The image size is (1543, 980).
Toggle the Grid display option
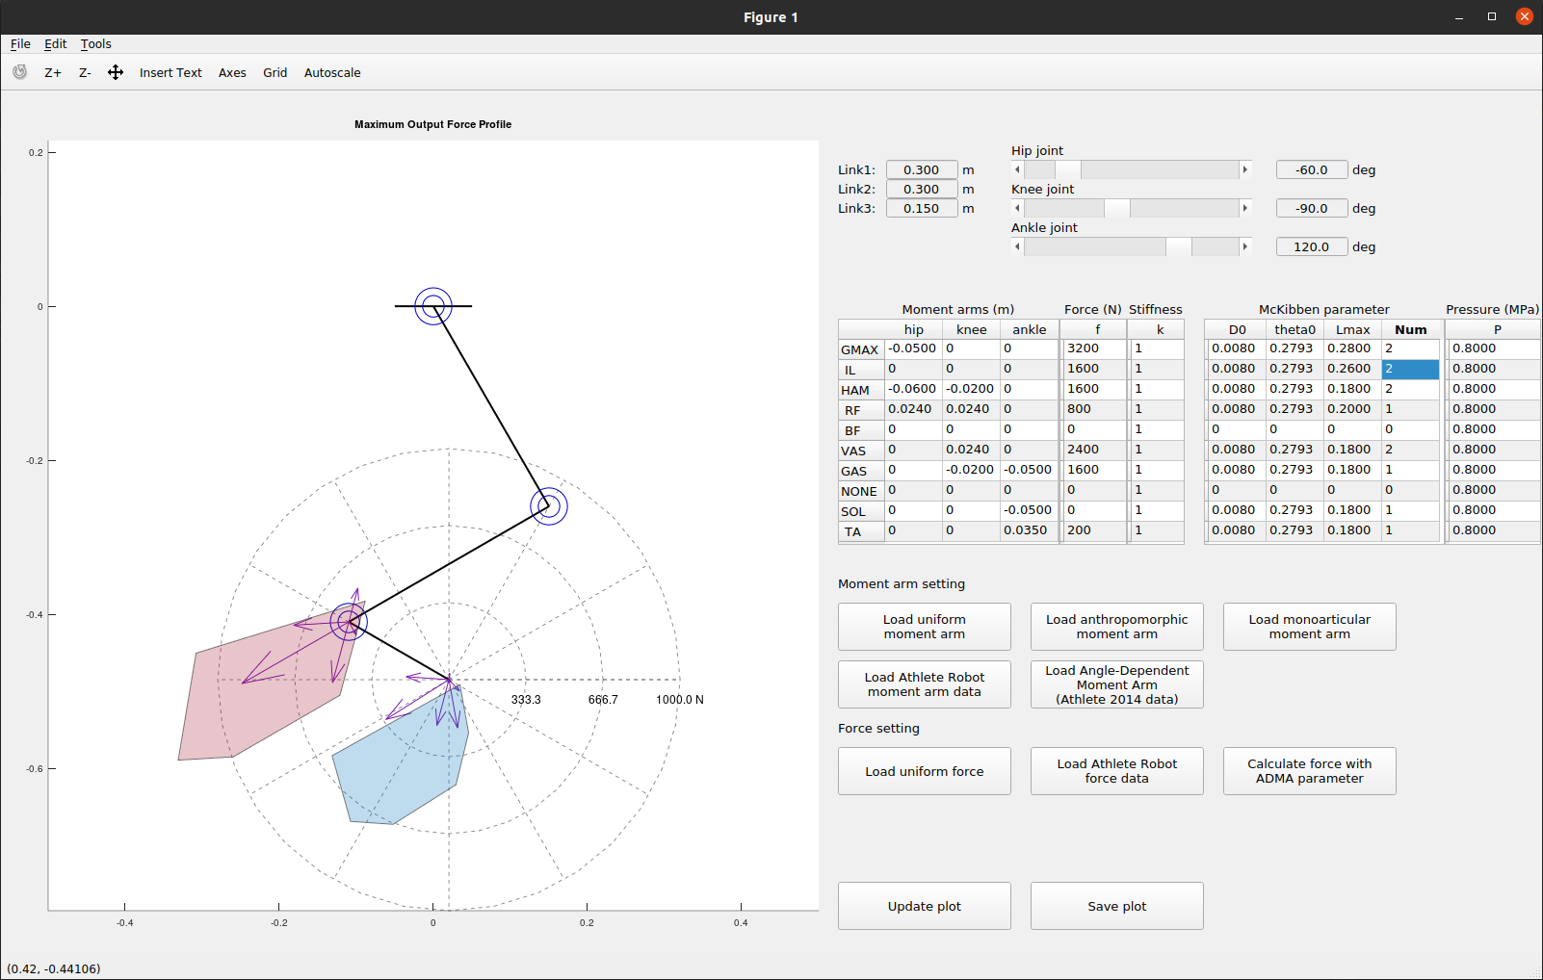point(275,73)
